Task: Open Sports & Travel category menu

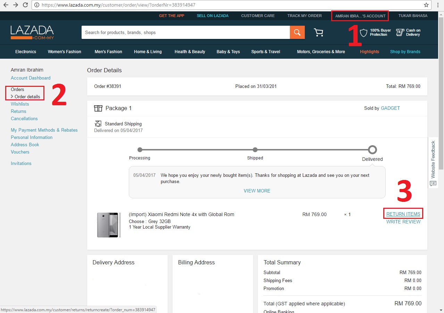Action: pyautogui.click(x=266, y=52)
